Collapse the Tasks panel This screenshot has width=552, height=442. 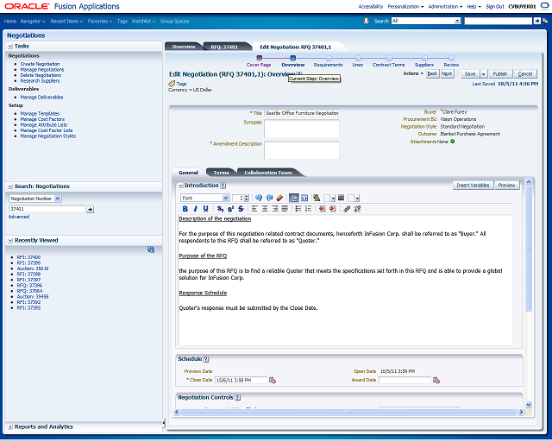pyautogui.click(x=10, y=46)
